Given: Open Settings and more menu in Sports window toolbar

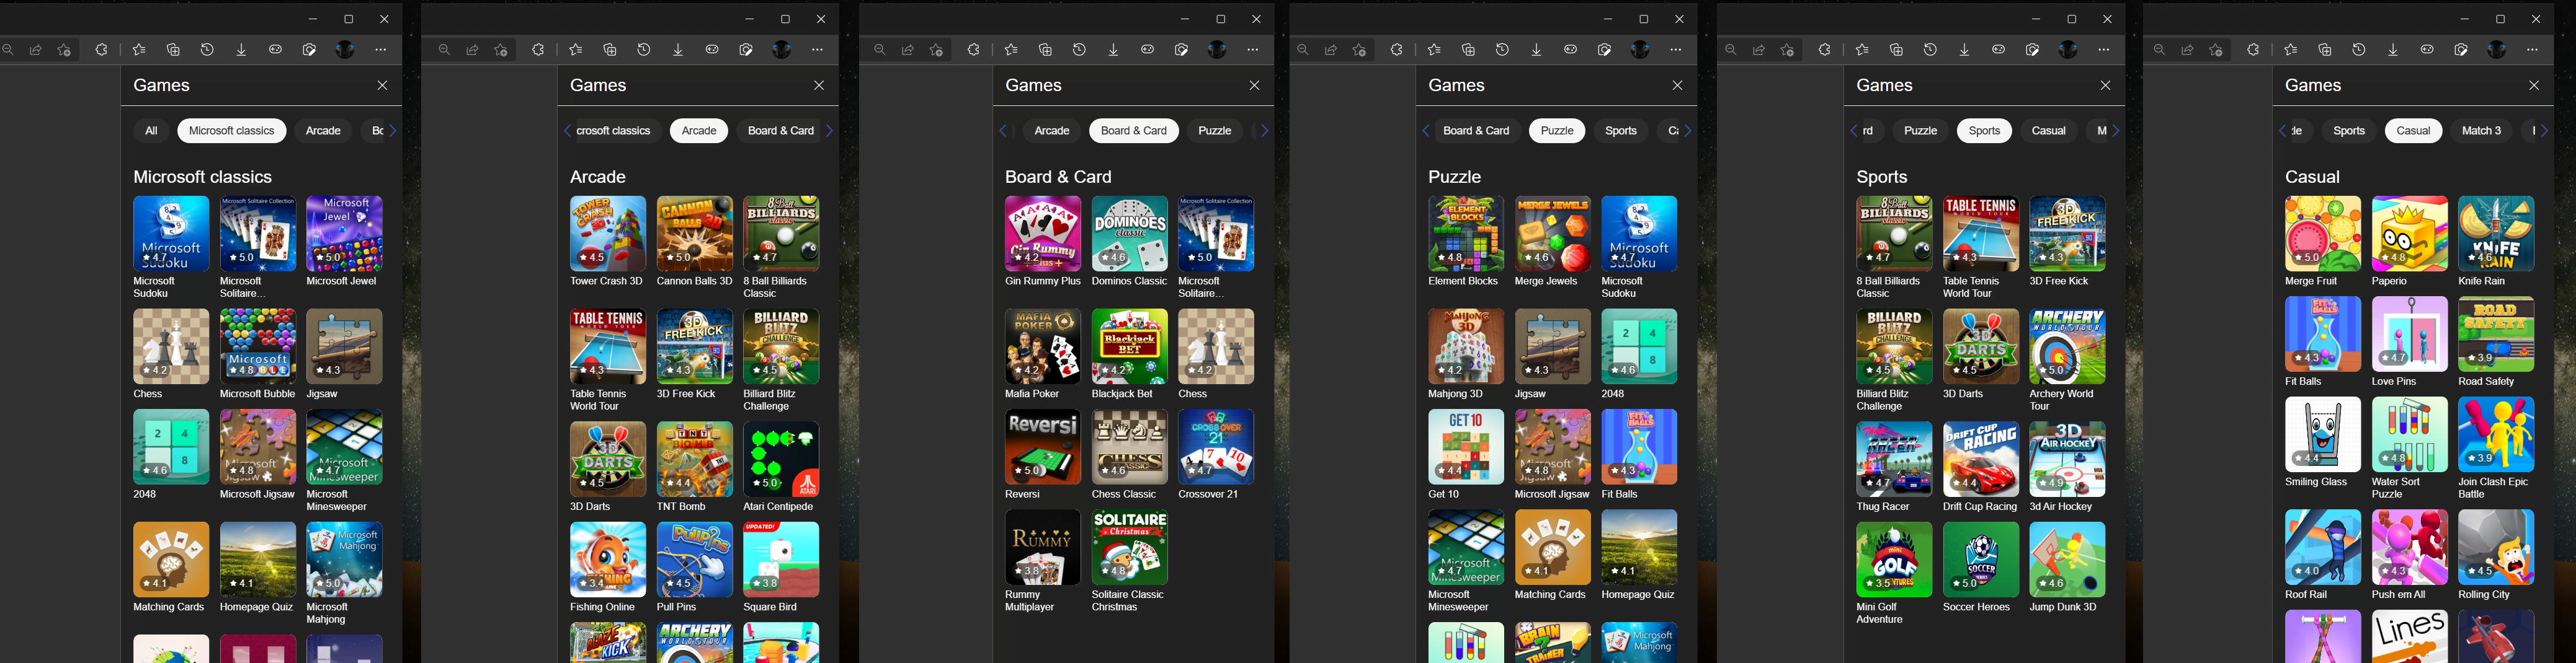Looking at the screenshot, I should coord(2104,49).
